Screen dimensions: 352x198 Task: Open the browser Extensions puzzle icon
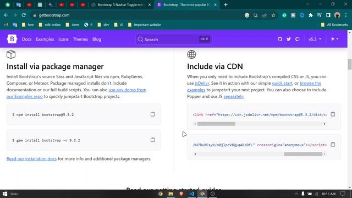coord(311,15)
